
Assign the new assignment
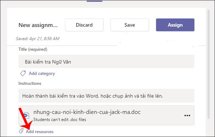(175, 25)
